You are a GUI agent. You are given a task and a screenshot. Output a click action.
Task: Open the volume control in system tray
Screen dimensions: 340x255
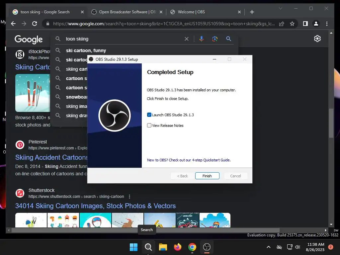297,247
